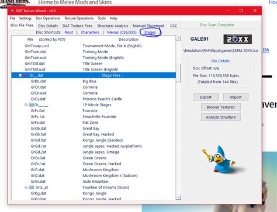Jump to Menus (CSS/SSS) shortcut
The height and width of the screenshot is (212, 277).
[x=122, y=32]
